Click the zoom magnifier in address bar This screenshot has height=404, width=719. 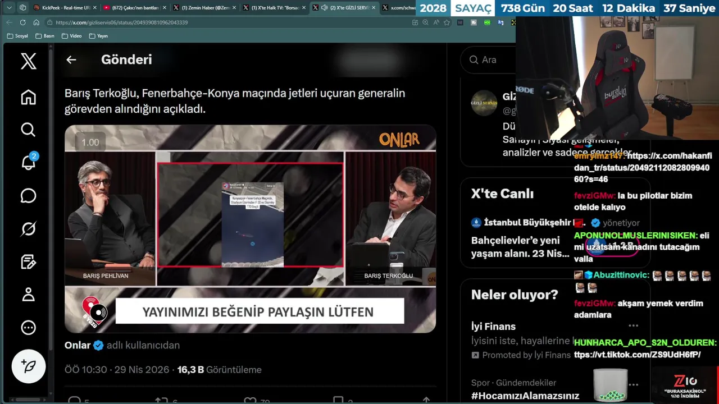[x=425, y=22]
